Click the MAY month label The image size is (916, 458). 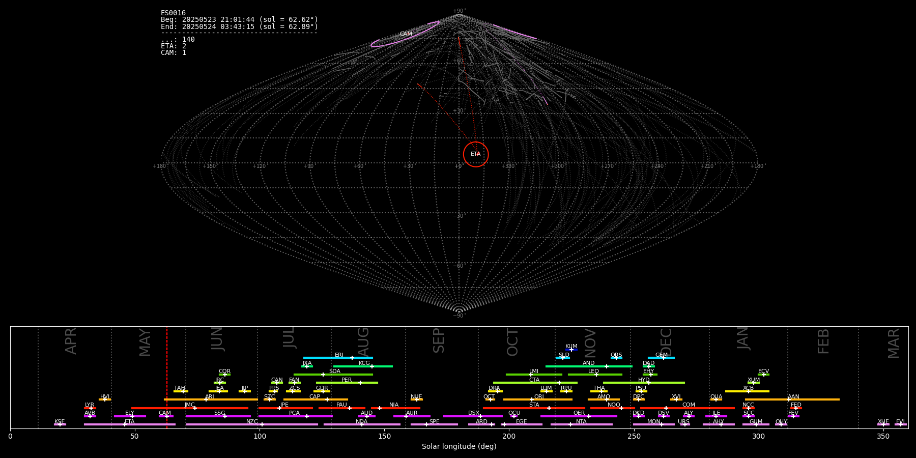[x=145, y=342]
